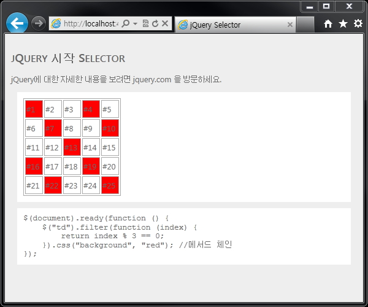Click red table cell #16
The image size is (368, 307).
(x=34, y=166)
